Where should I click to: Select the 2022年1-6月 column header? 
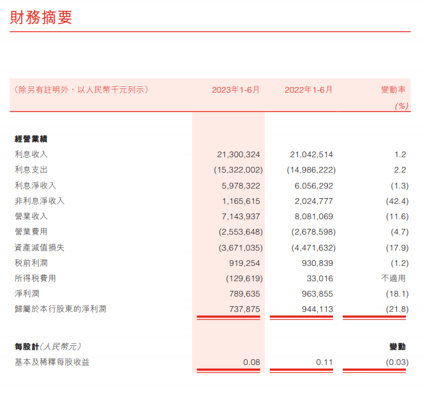point(308,90)
